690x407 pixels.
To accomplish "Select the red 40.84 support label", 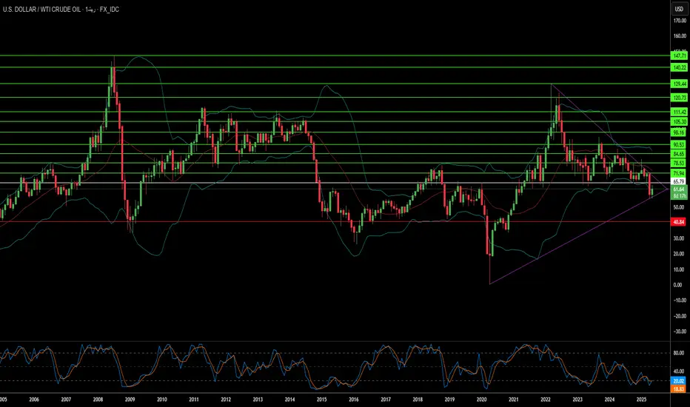I will (x=680, y=222).
